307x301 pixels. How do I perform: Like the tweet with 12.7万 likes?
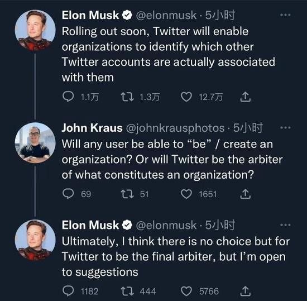(x=186, y=97)
